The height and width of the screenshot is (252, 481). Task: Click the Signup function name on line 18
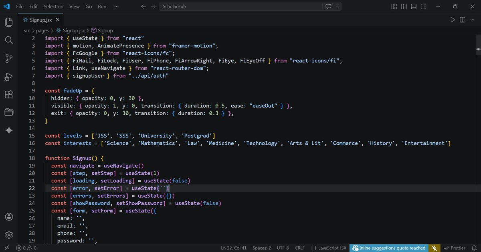[82, 158]
